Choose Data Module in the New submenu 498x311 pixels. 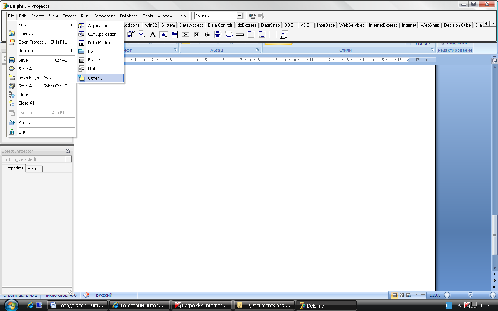coord(100,43)
